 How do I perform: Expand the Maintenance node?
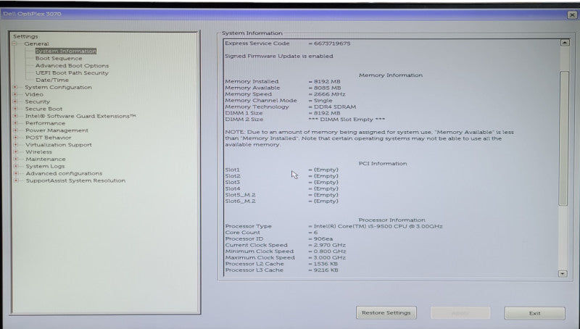(x=16, y=159)
